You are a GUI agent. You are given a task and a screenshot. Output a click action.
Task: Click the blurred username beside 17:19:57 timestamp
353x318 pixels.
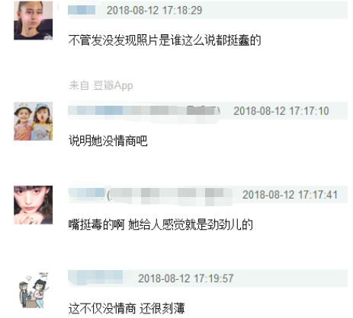pyautogui.click(x=95, y=278)
